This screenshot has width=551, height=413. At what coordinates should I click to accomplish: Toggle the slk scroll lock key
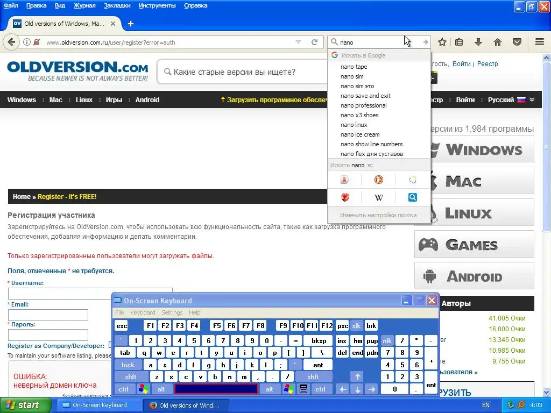[x=356, y=326]
